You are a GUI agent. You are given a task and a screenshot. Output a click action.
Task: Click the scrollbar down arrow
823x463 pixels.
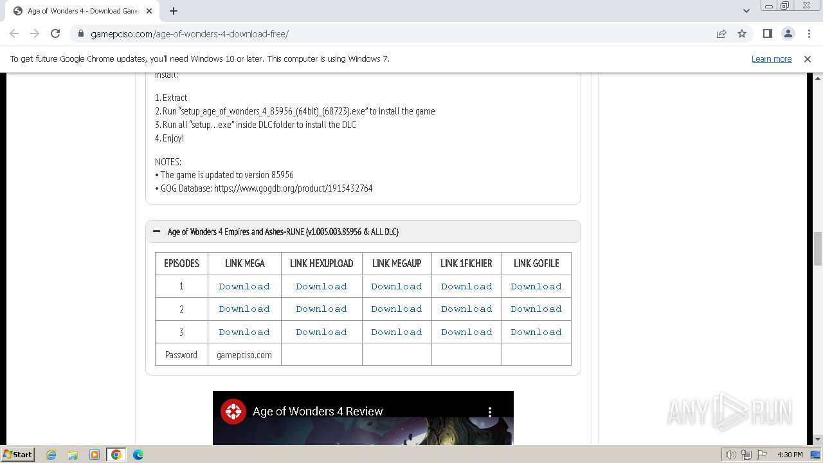(818, 440)
